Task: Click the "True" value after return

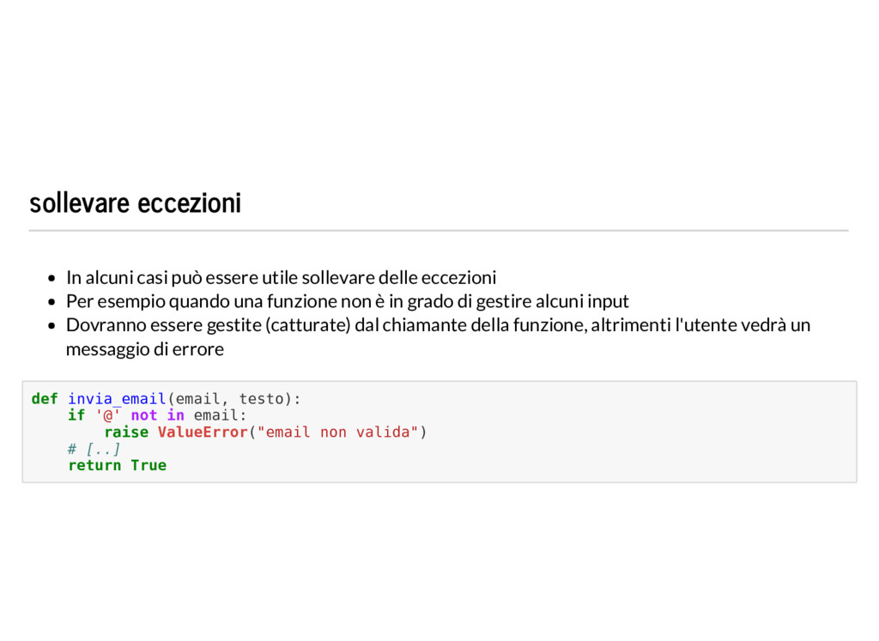Action: tap(149, 465)
